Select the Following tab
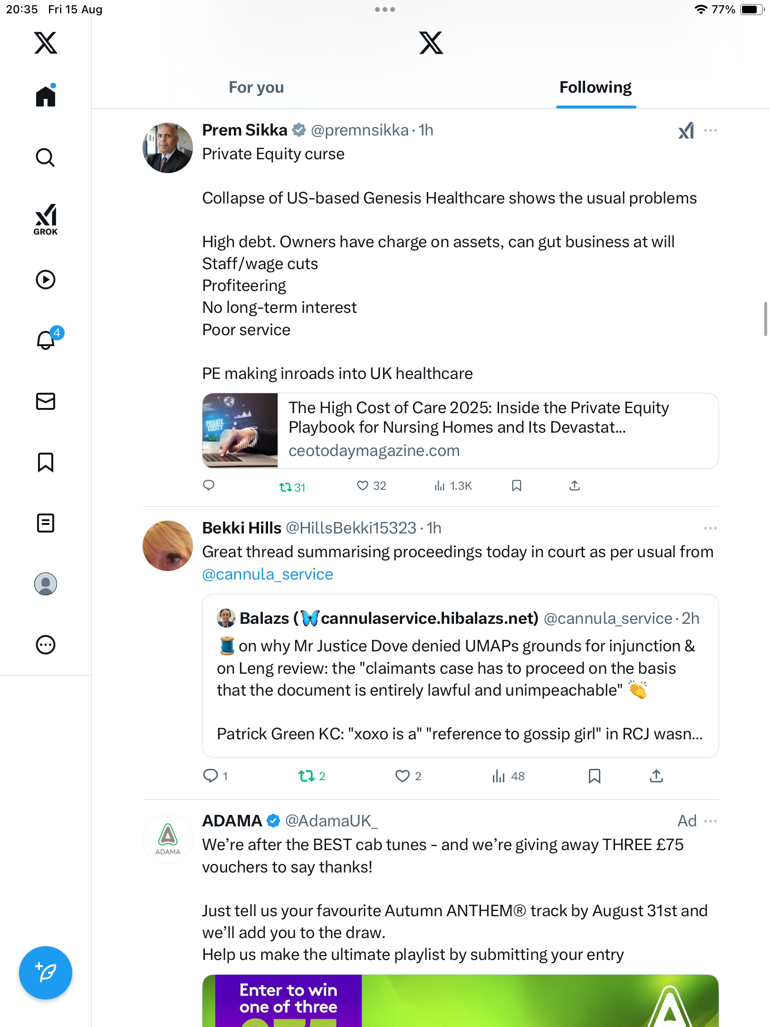Viewport: 770px width, 1027px height. tap(595, 87)
